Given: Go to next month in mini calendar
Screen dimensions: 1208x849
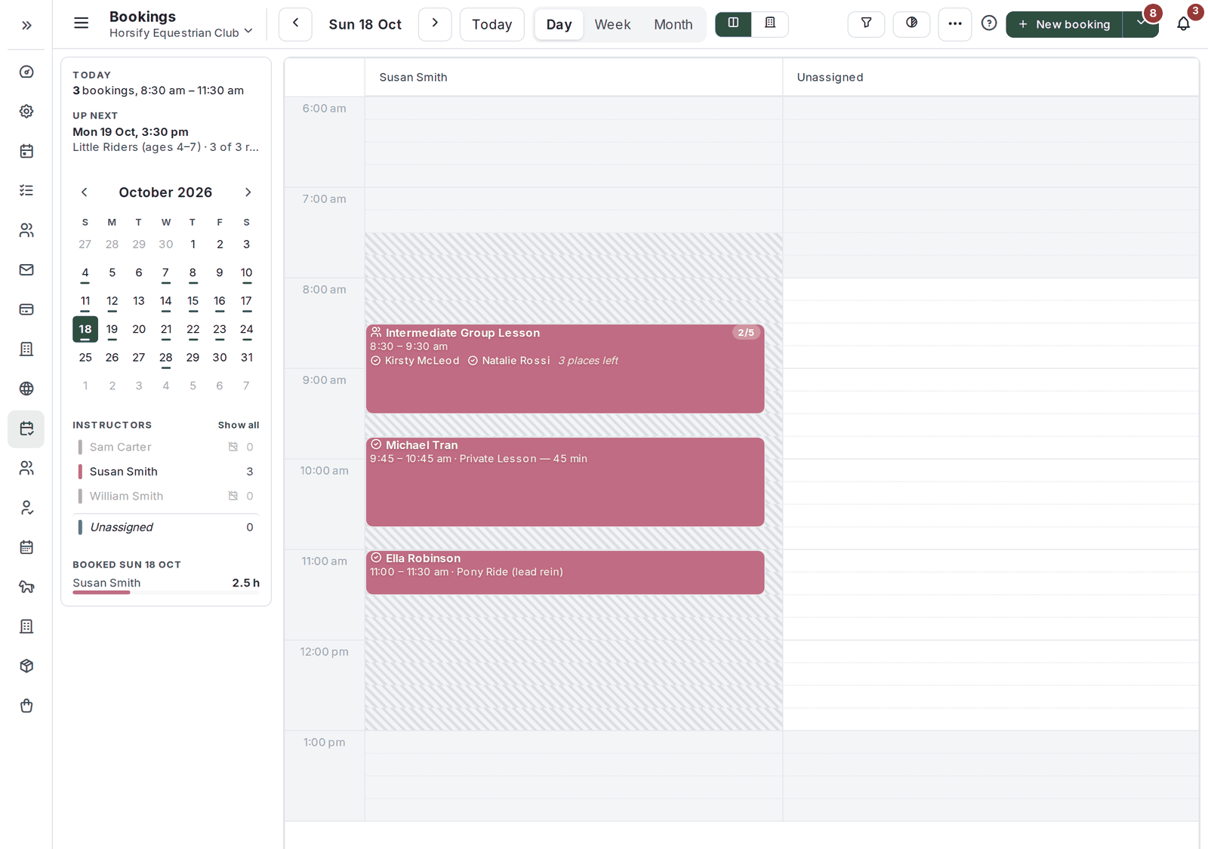Looking at the screenshot, I should [248, 192].
